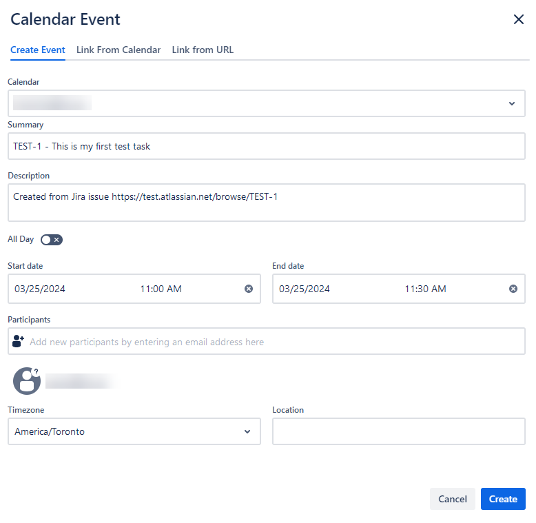Screen dimensions: 536x523
Task: Close the Calendar Event dialog
Action: pos(519,19)
